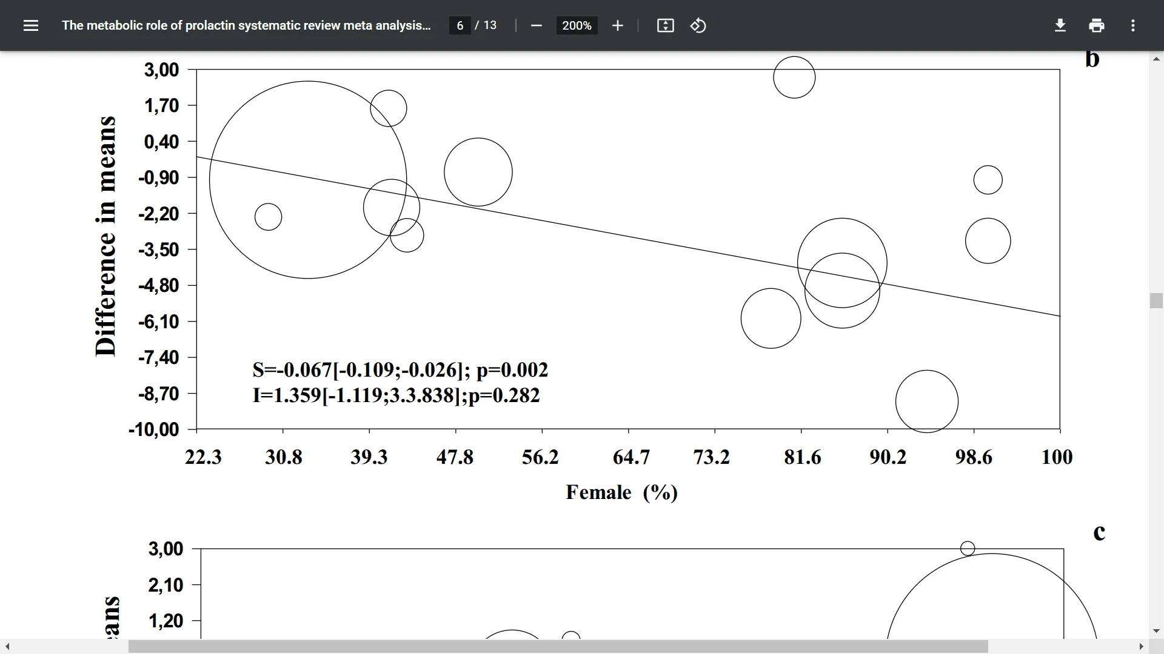Click the panel c y-axis value 2,10
The image size is (1164, 654).
(x=166, y=585)
